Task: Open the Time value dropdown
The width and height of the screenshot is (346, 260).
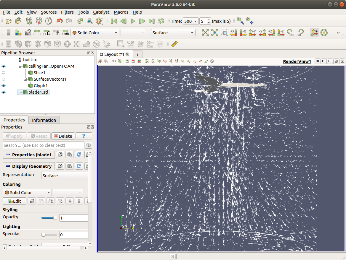Action: [191, 21]
